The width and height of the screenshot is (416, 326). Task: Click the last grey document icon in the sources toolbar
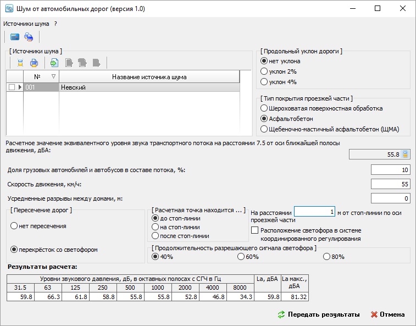pos(96,63)
